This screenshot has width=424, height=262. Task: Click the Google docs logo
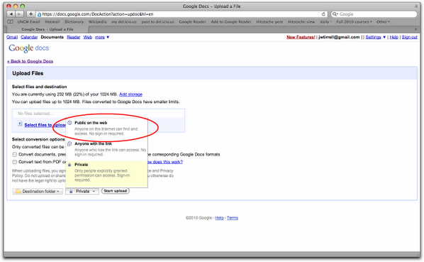[28, 48]
